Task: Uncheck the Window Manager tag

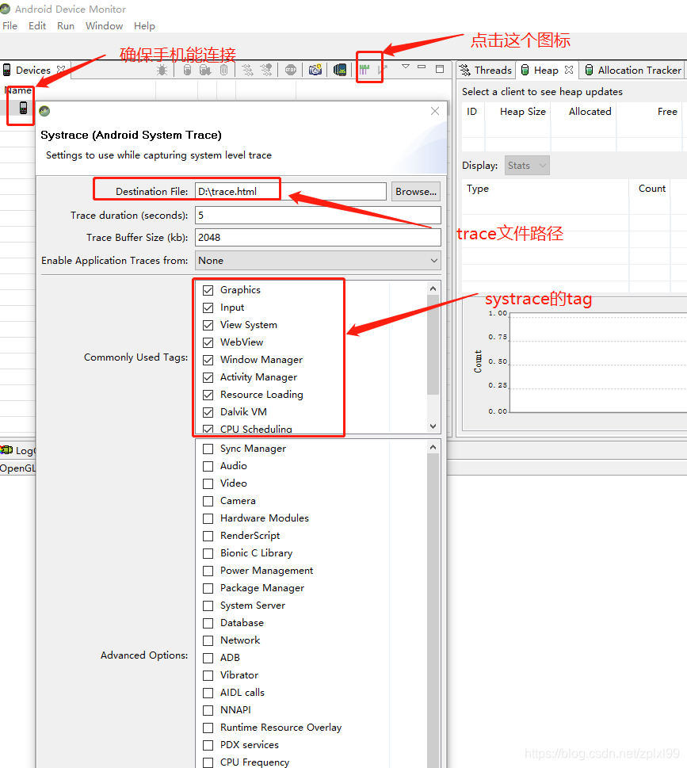Action: point(208,360)
